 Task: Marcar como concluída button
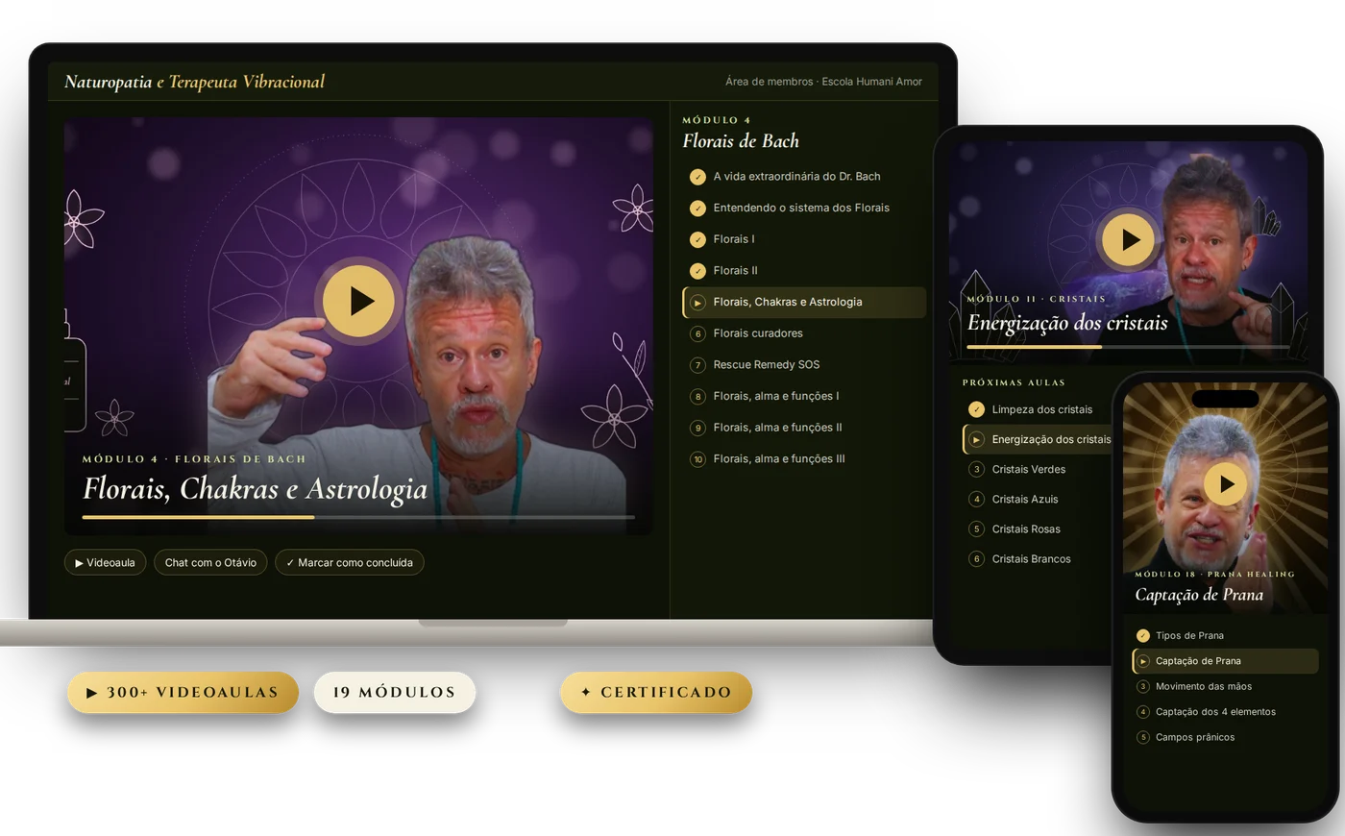tap(350, 562)
